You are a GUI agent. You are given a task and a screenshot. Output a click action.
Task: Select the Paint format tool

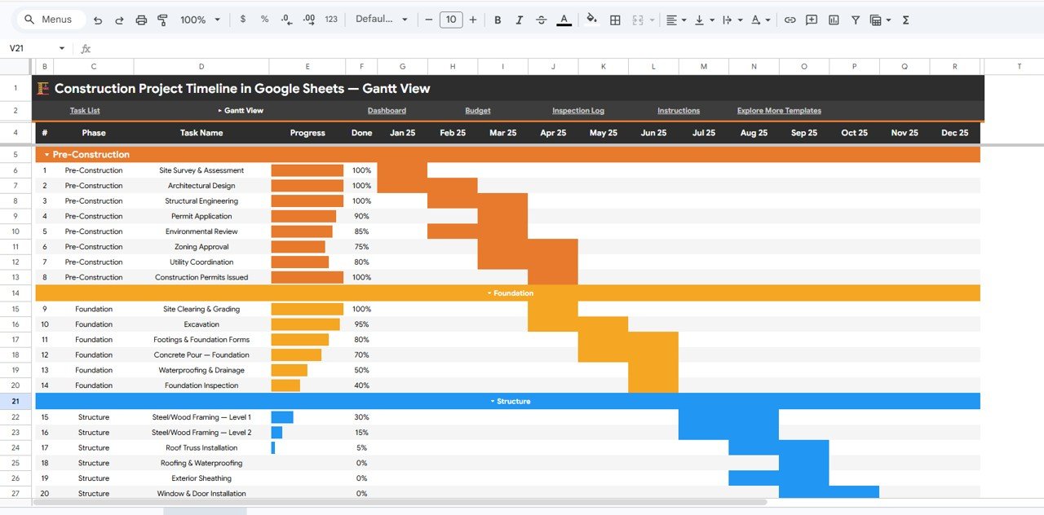(162, 20)
